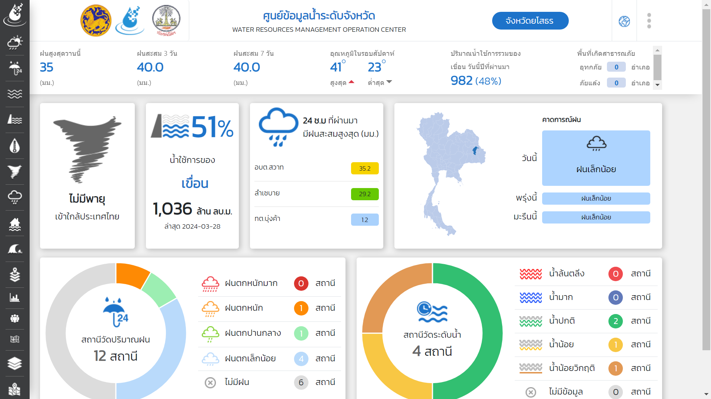The image size is (711, 399).
Task: Click the up arrow of disaster panel scrollbar
Action: tap(657, 50)
